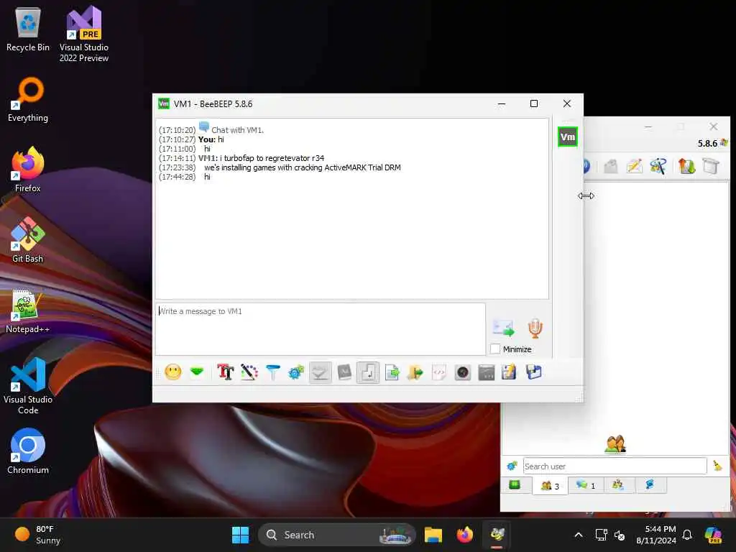The height and width of the screenshot is (552, 736).
Task: Click the BeeBEEP bee taskbar icon
Action: [x=497, y=535]
